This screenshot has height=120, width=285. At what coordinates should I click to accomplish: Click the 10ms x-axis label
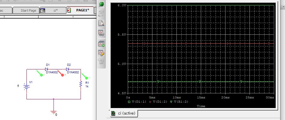click(x=176, y=97)
